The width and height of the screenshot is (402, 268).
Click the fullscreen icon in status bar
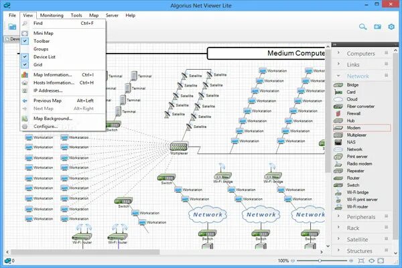tap(381, 261)
